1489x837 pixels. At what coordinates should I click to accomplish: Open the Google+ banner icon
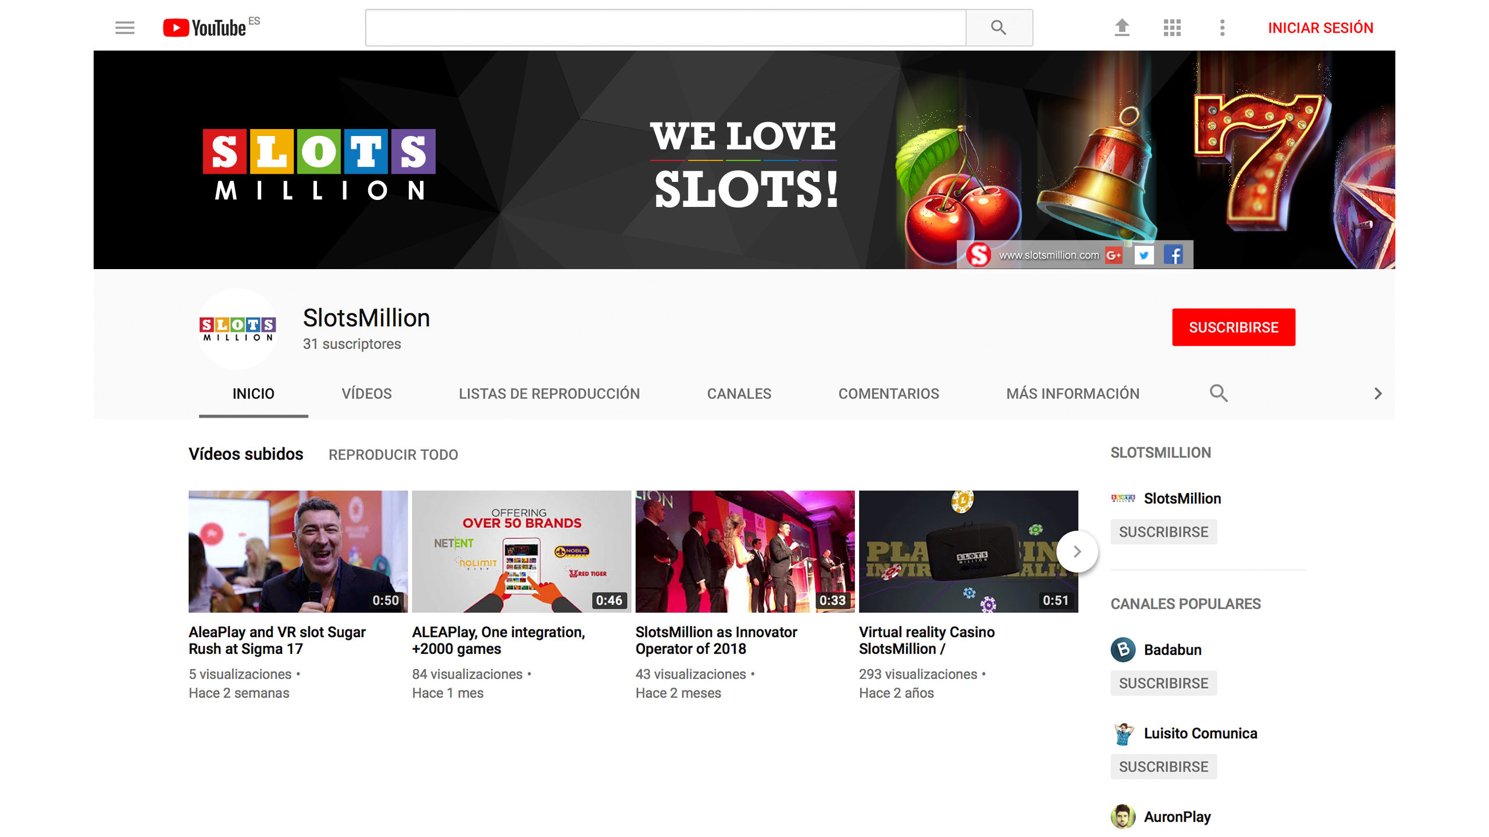click(1114, 255)
